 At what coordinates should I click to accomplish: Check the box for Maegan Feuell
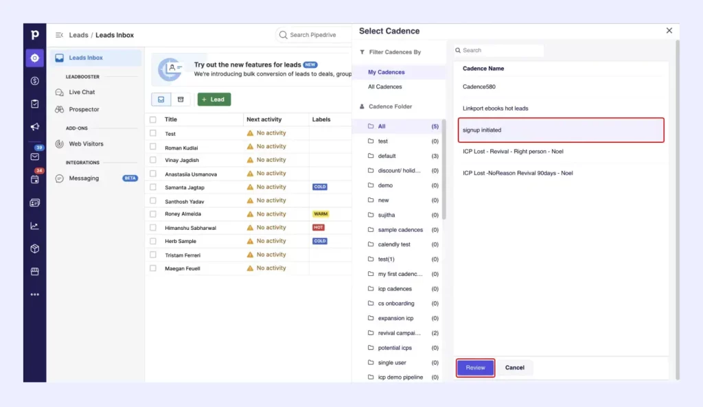[x=153, y=268]
